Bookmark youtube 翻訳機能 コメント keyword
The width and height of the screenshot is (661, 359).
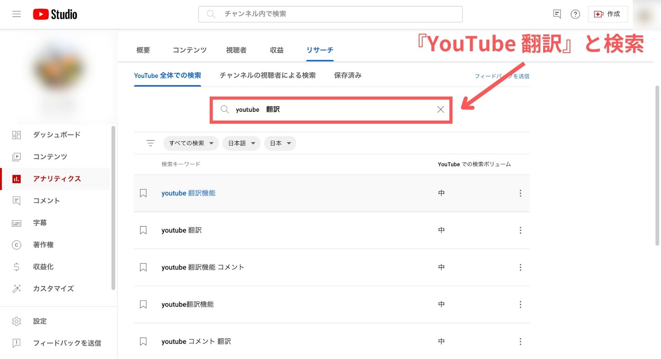click(x=143, y=267)
